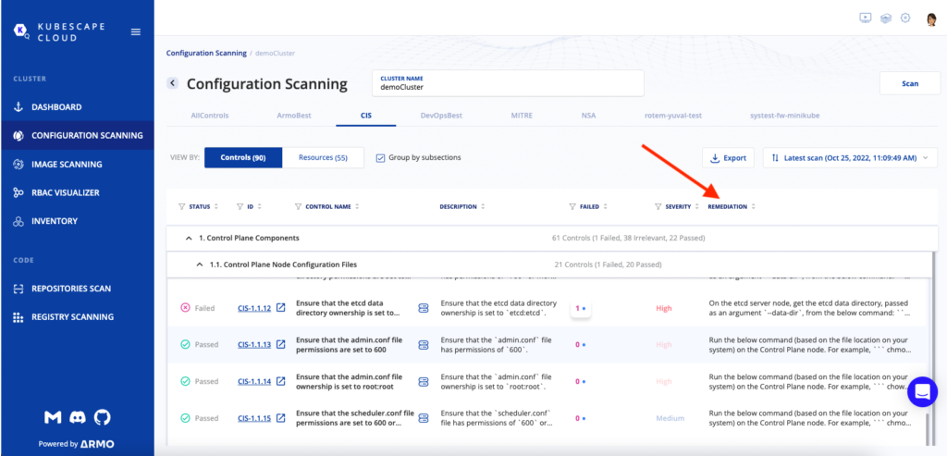The image size is (947, 456).
Task: Open external link icon for CIS-1.1.14
Action: pos(281,381)
